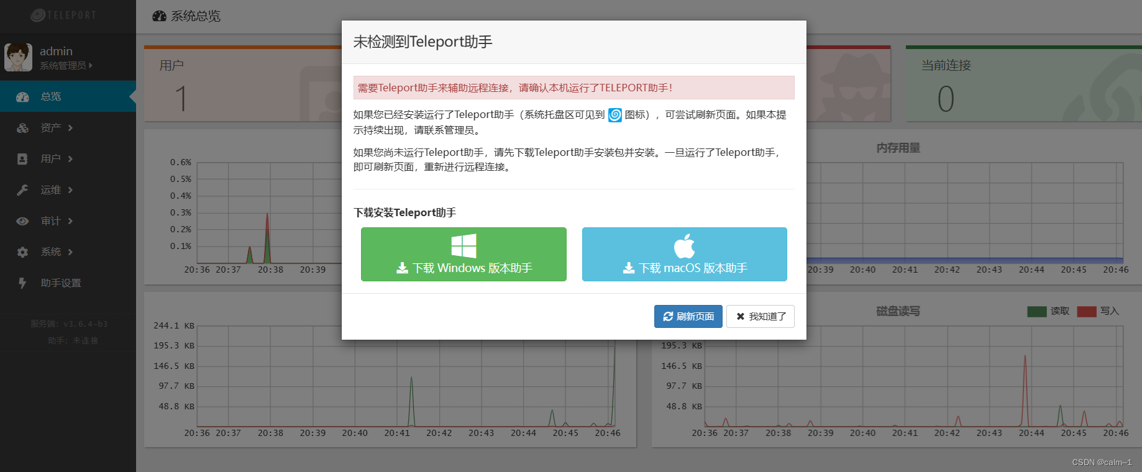Expand the 审计 submenu chevron

[70, 221]
